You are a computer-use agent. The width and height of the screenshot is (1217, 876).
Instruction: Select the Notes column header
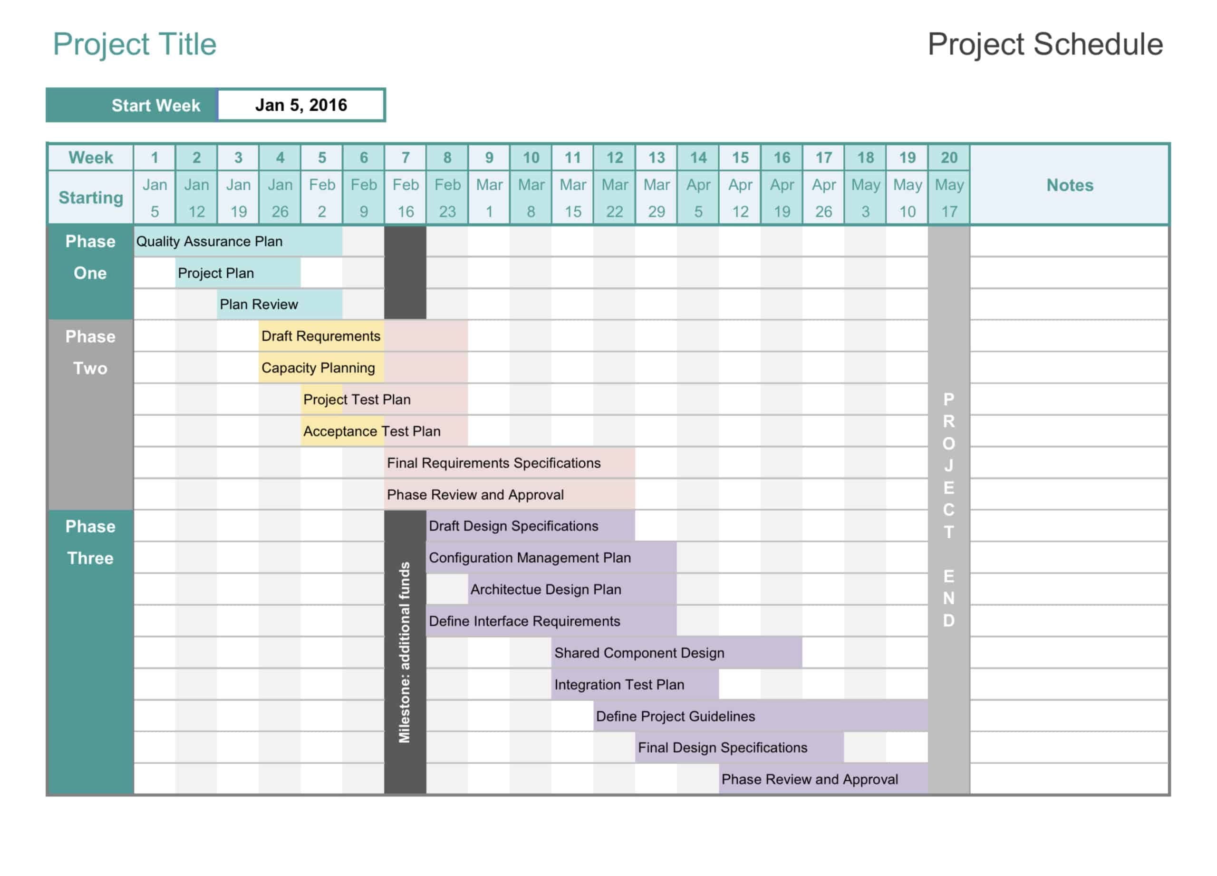click(1070, 185)
